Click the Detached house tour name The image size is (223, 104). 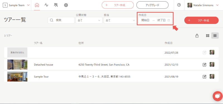pos(43,65)
